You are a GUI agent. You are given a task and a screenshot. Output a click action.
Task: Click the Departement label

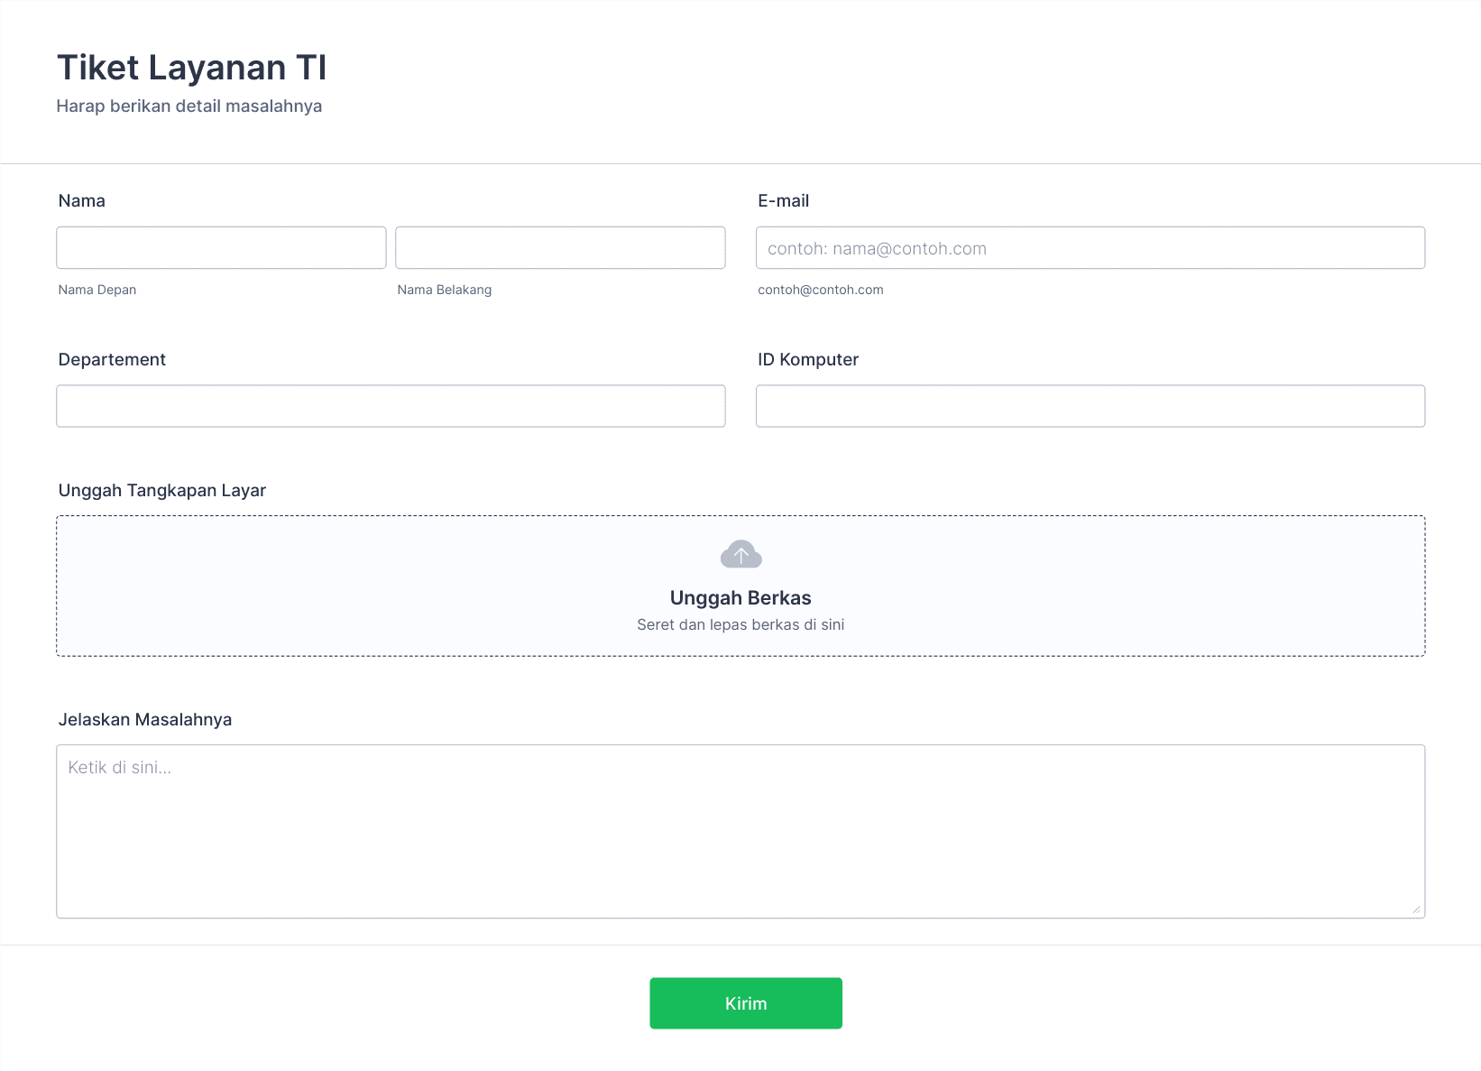(x=112, y=359)
